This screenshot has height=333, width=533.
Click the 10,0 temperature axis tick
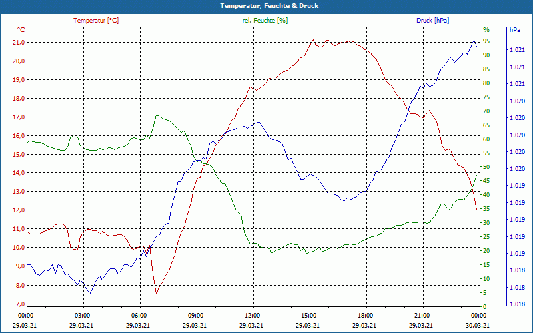pos(19,248)
